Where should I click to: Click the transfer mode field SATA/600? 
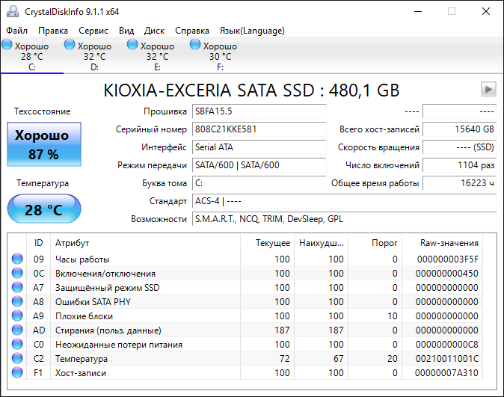259,165
